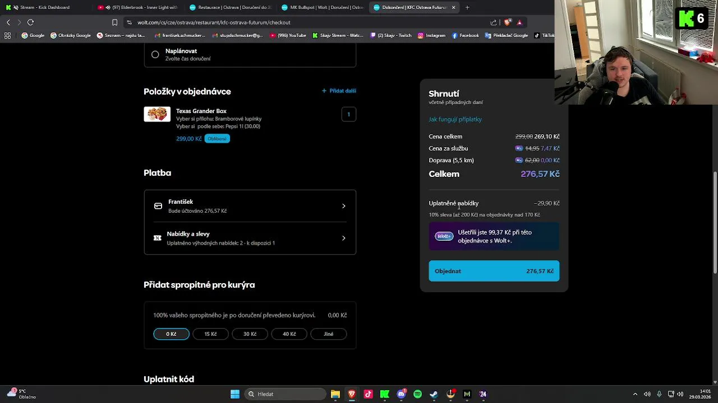Image resolution: width=718 pixels, height=403 pixels.
Task: Open the Texas Grander Box thumbnail
Action: pyautogui.click(x=157, y=114)
